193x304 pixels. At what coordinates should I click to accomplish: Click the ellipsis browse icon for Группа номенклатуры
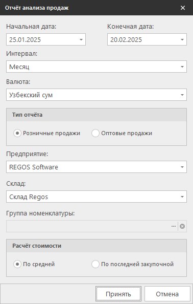(174, 226)
